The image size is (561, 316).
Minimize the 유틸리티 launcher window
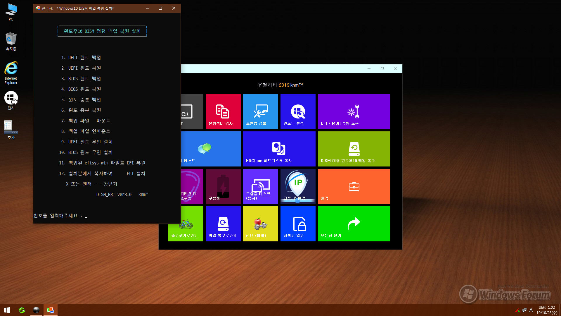(369, 68)
